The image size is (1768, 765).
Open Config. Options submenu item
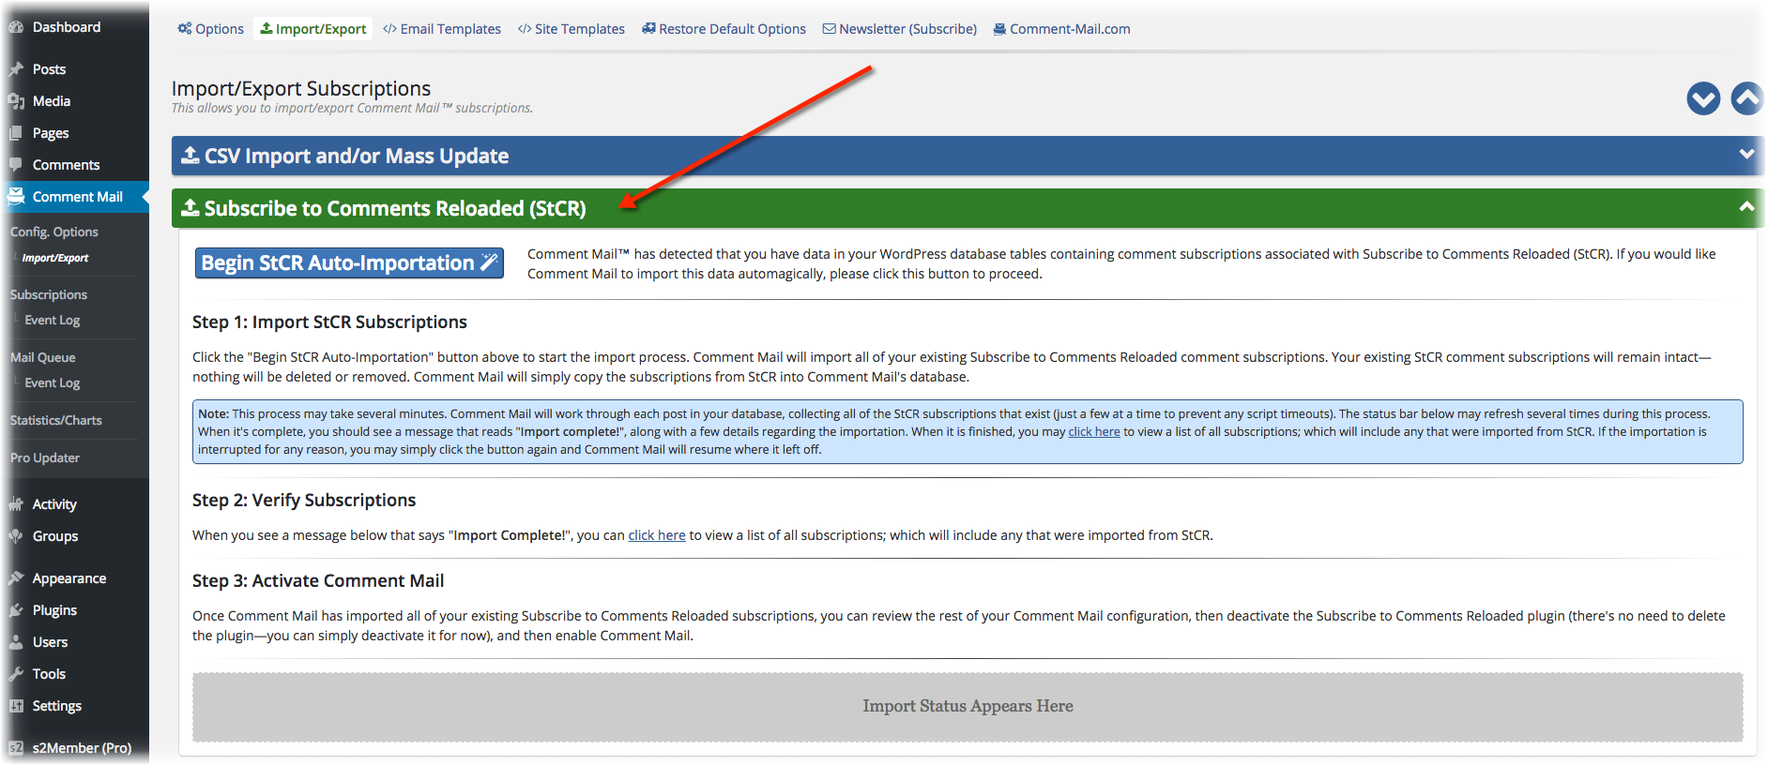point(54,232)
